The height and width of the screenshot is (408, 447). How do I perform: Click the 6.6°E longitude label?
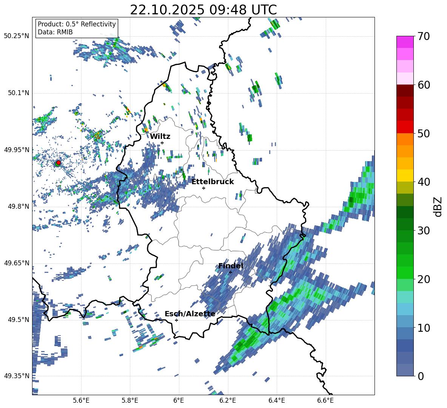(x=325, y=400)
